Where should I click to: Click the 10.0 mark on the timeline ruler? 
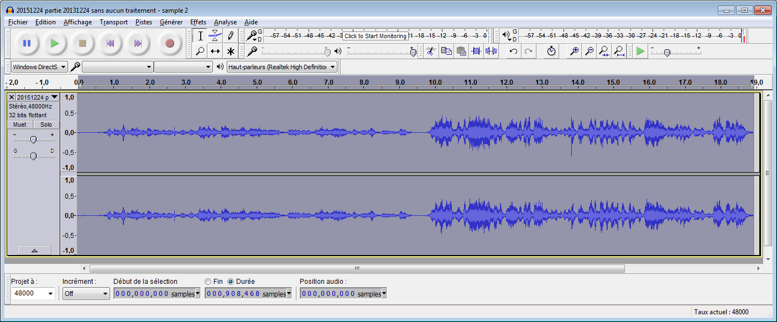point(435,82)
